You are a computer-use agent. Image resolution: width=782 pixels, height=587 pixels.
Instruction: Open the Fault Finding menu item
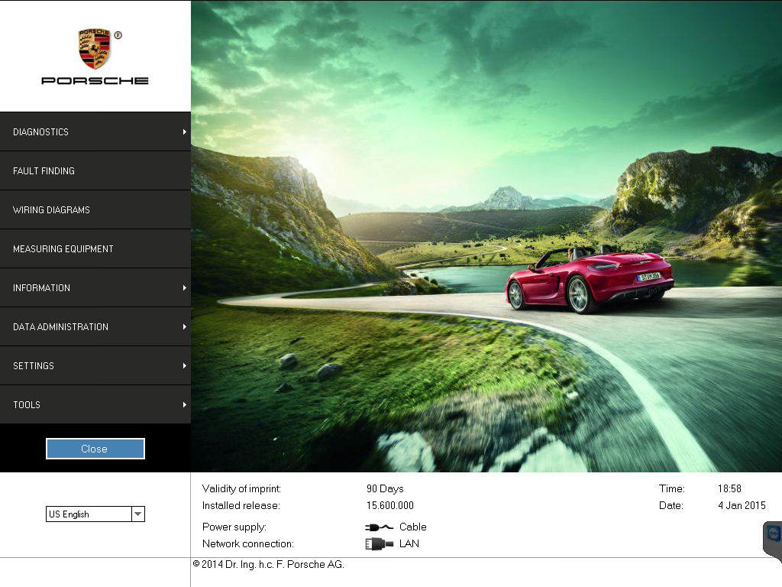(x=44, y=171)
